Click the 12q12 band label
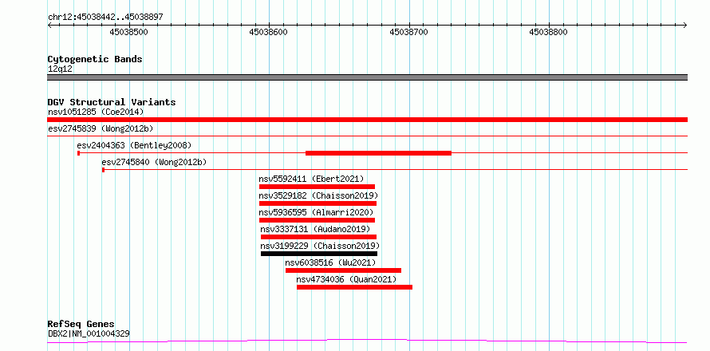 [x=60, y=69]
